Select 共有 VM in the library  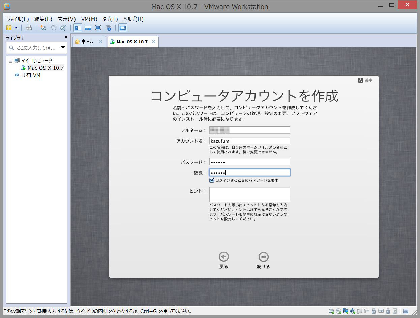(x=31, y=75)
